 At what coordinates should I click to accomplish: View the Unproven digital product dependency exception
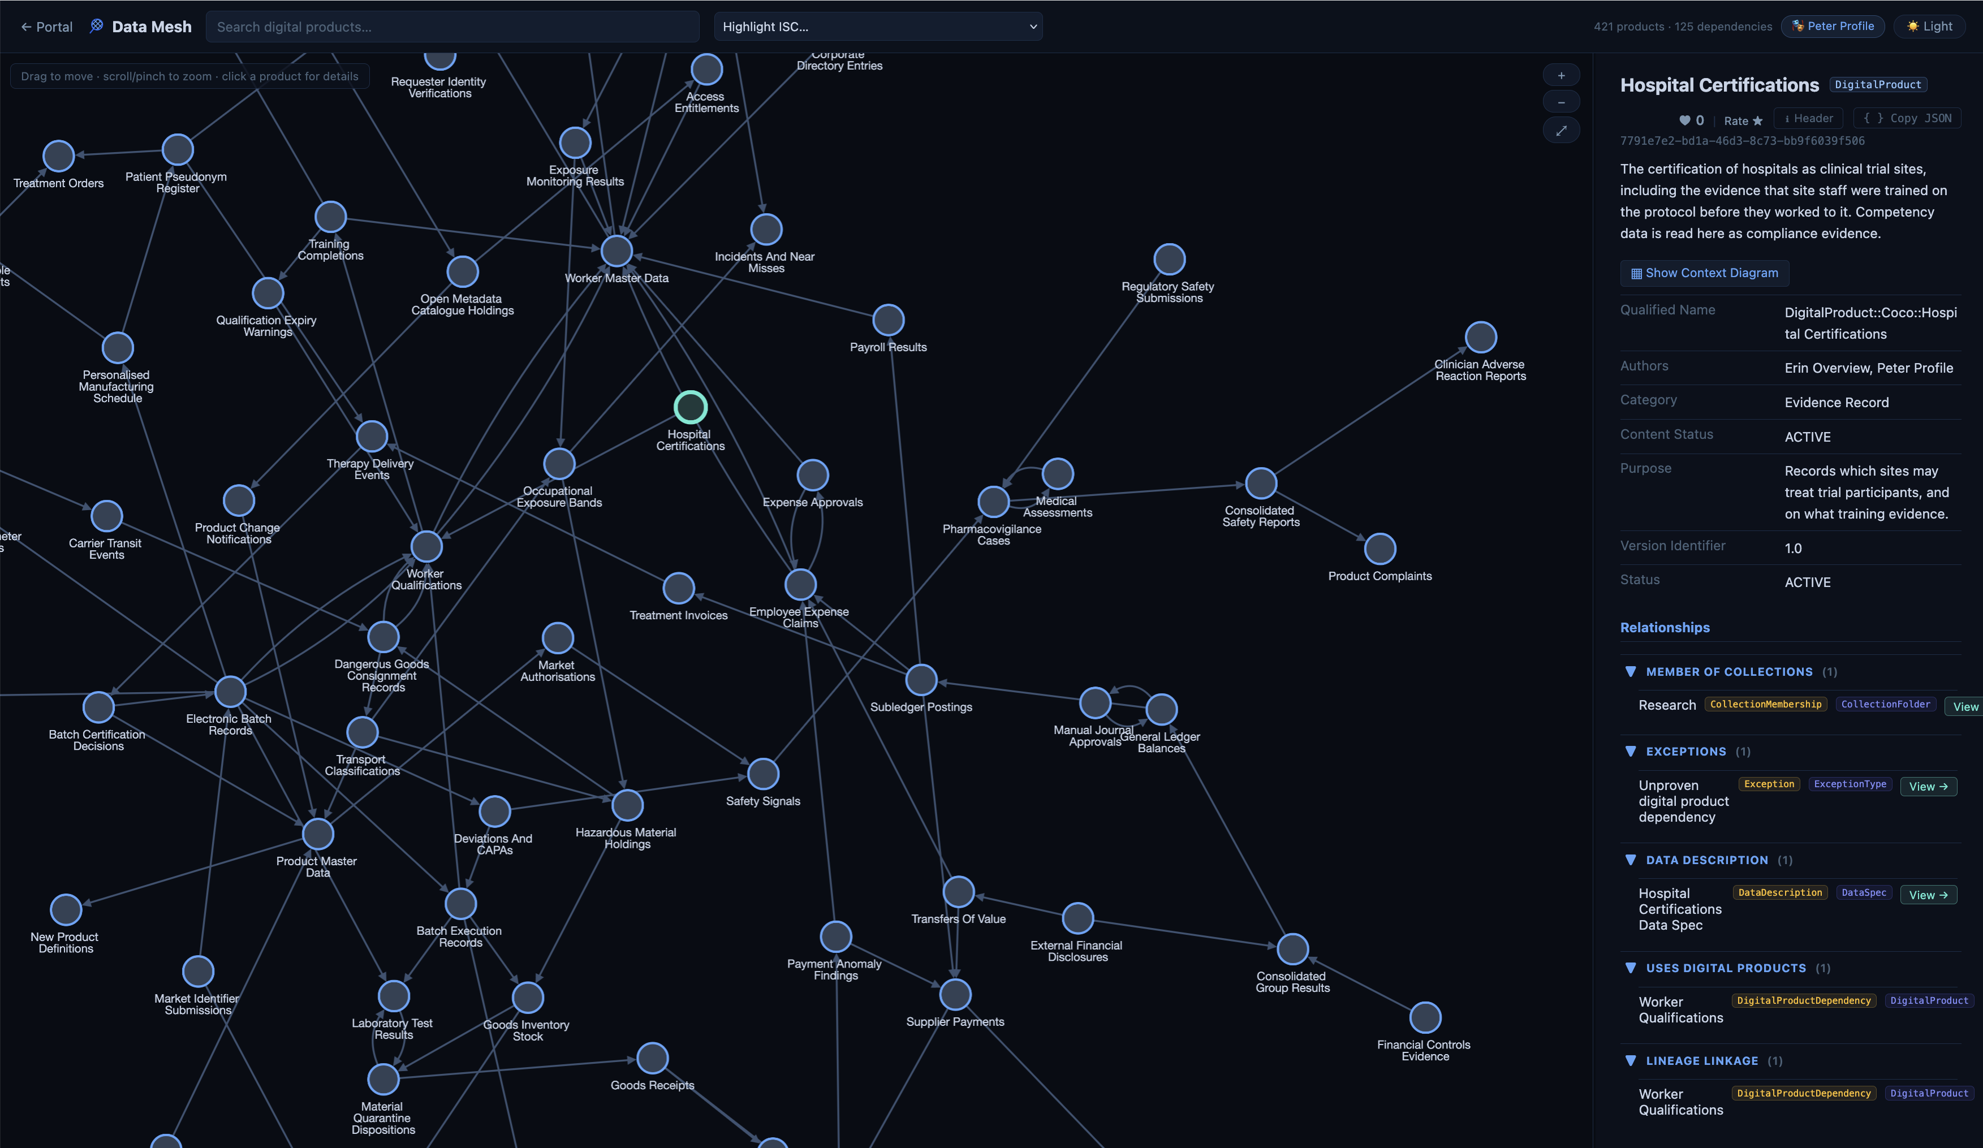pos(1928,786)
